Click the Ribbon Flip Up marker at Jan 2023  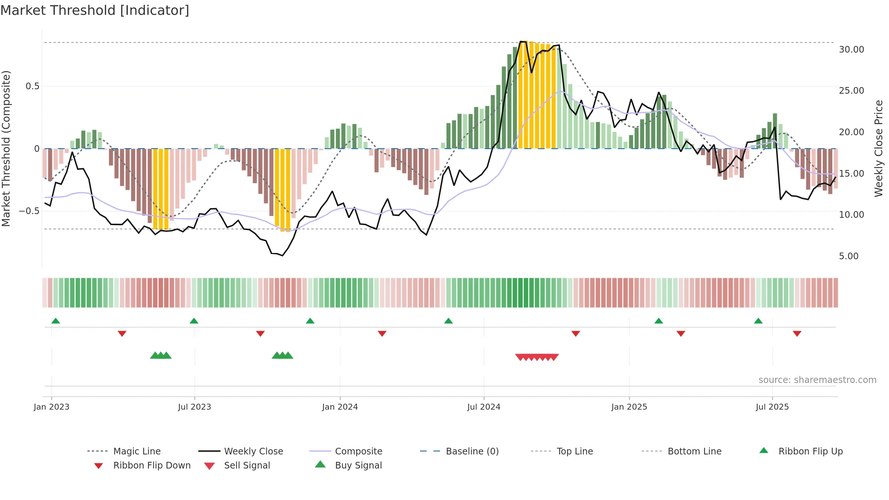point(56,321)
